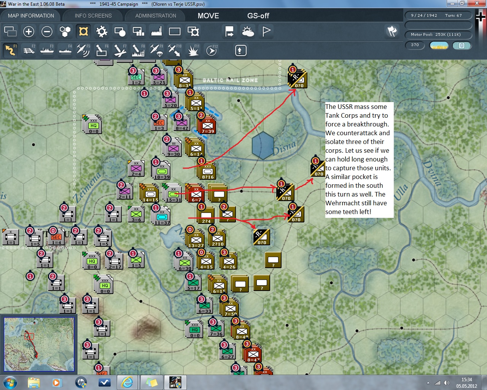Select F6 bomb unit mode

point(102,50)
